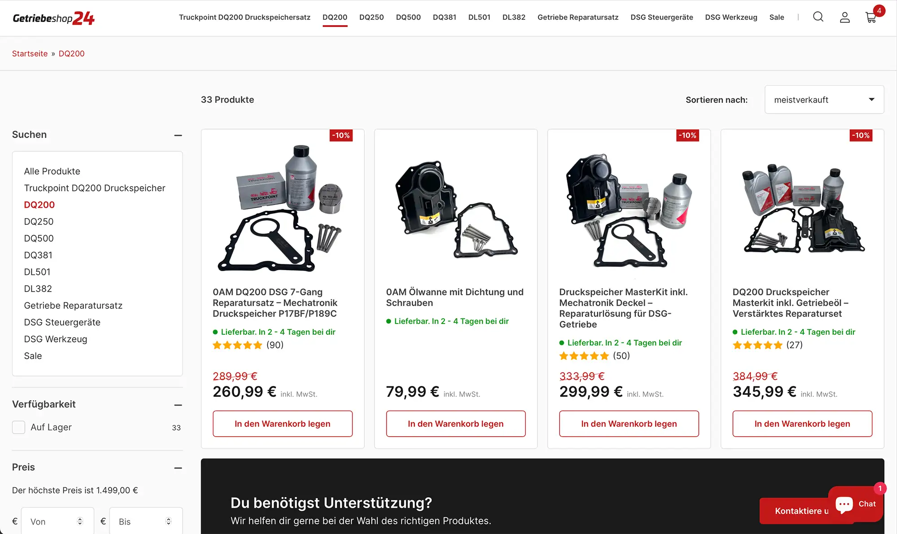The width and height of the screenshot is (897, 534).
Task: Add 0AM Ölwanne to the Warenkorb
Action: point(456,424)
